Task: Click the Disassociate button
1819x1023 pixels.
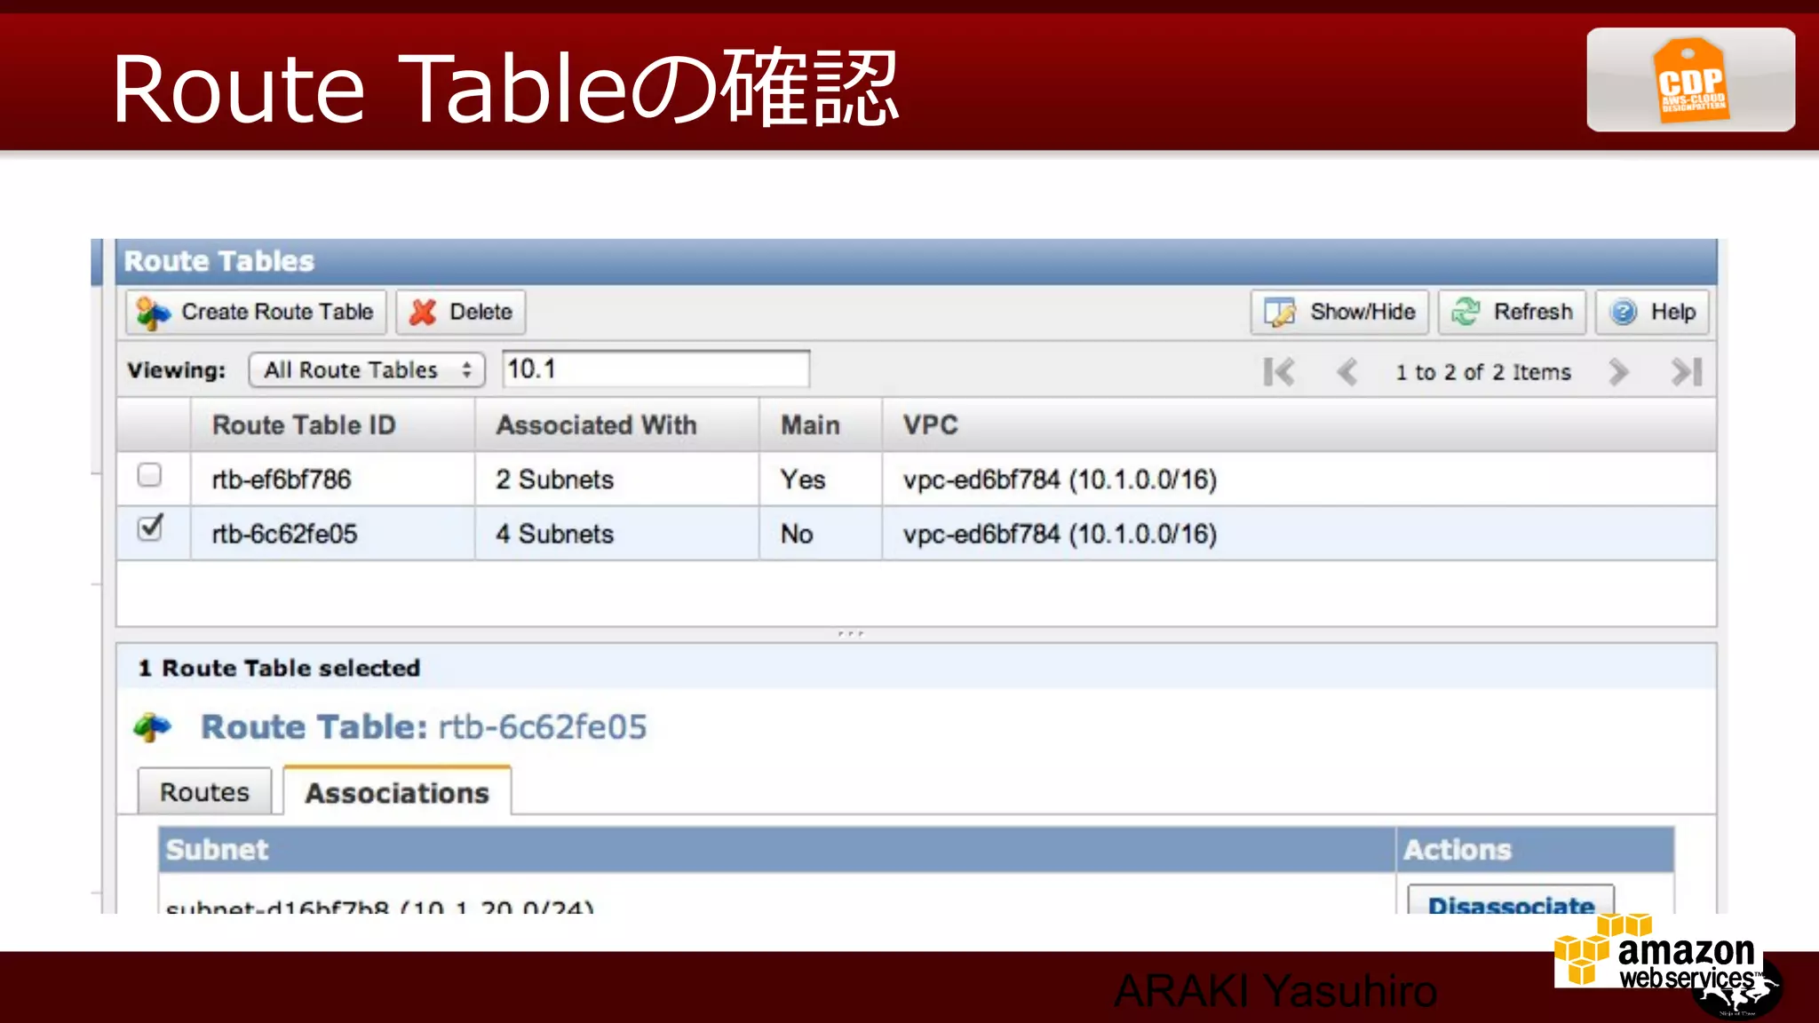Action: tap(1511, 900)
